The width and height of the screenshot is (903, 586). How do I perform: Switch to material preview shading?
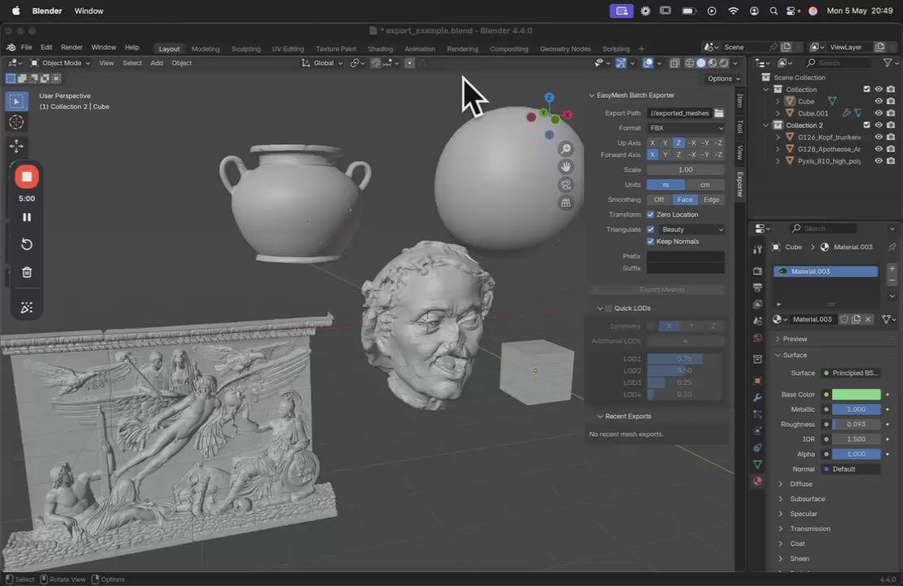pos(713,63)
